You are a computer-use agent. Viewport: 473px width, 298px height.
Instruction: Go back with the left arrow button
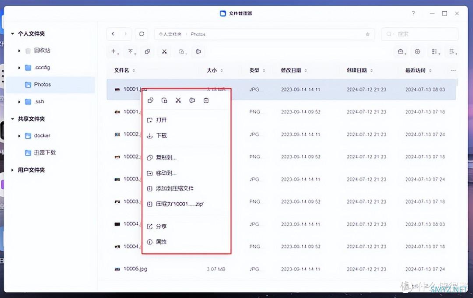point(113,34)
